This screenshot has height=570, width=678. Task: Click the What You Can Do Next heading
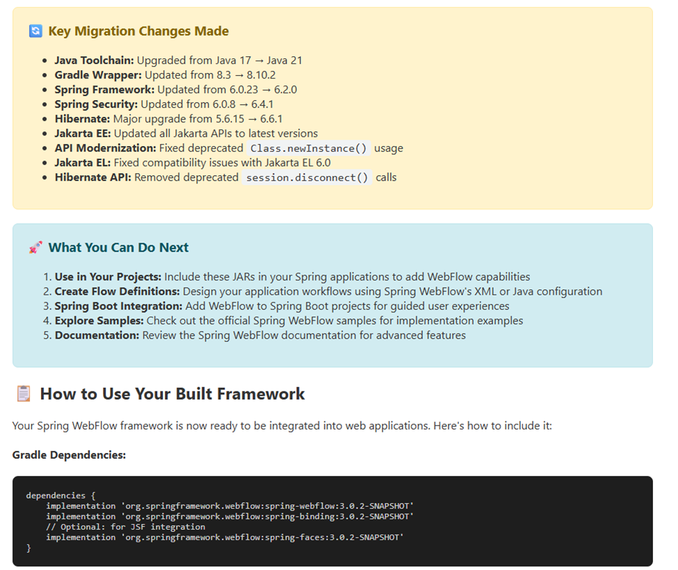point(118,247)
